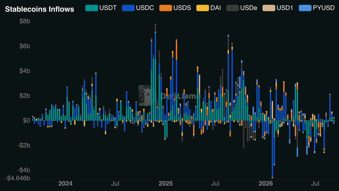Click the -$4.646b minimum axis label
The image size is (339, 191).
tap(18, 178)
